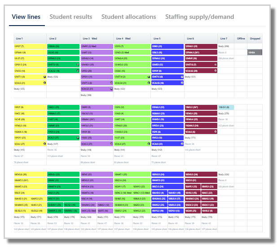The image size is (277, 247).
Task: Click the Dropped column header
Action: coord(255,39)
